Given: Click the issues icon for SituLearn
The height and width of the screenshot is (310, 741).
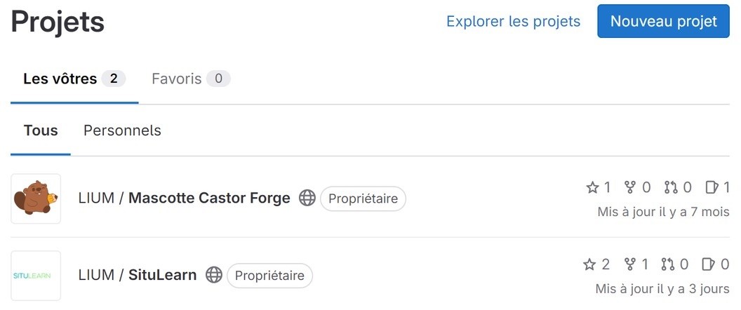Looking at the screenshot, I should (709, 264).
